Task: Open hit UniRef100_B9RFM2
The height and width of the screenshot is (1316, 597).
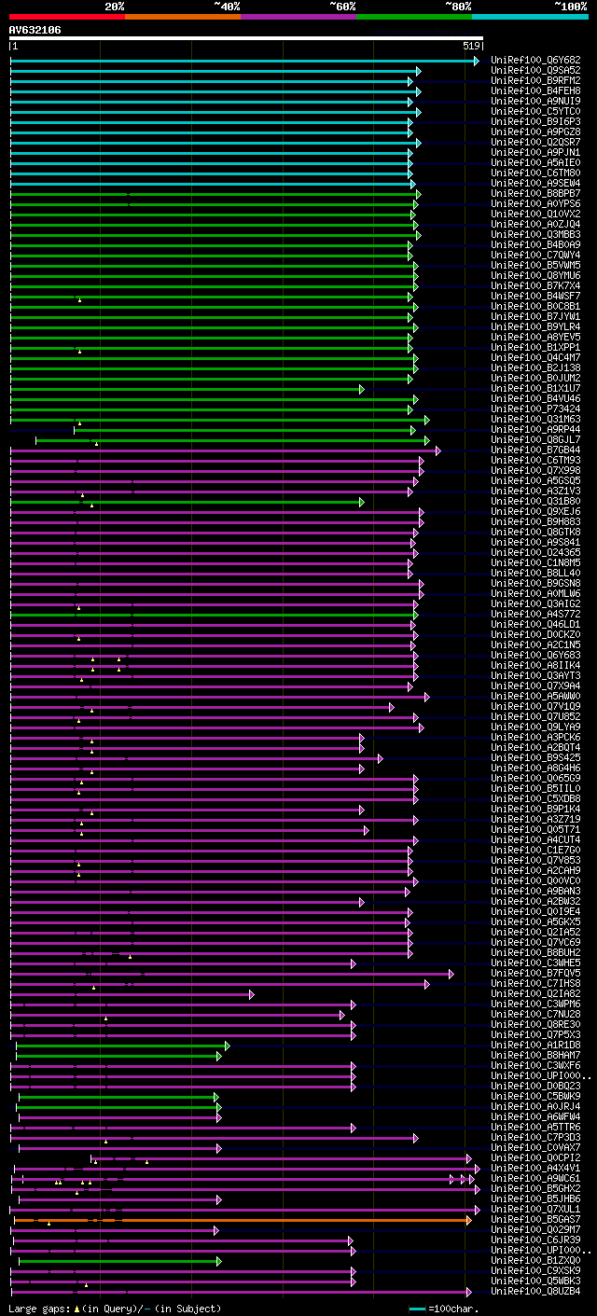Action: [535, 81]
